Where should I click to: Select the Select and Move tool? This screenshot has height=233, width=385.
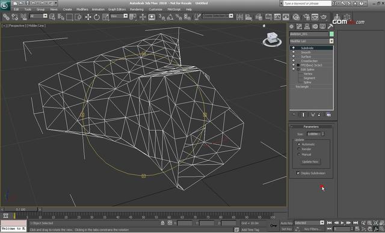click(x=88, y=17)
